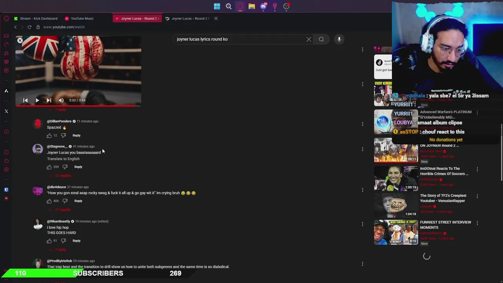The width and height of the screenshot is (503, 283).
Task: Skip to previous video in miniplayer
Action: (25, 100)
